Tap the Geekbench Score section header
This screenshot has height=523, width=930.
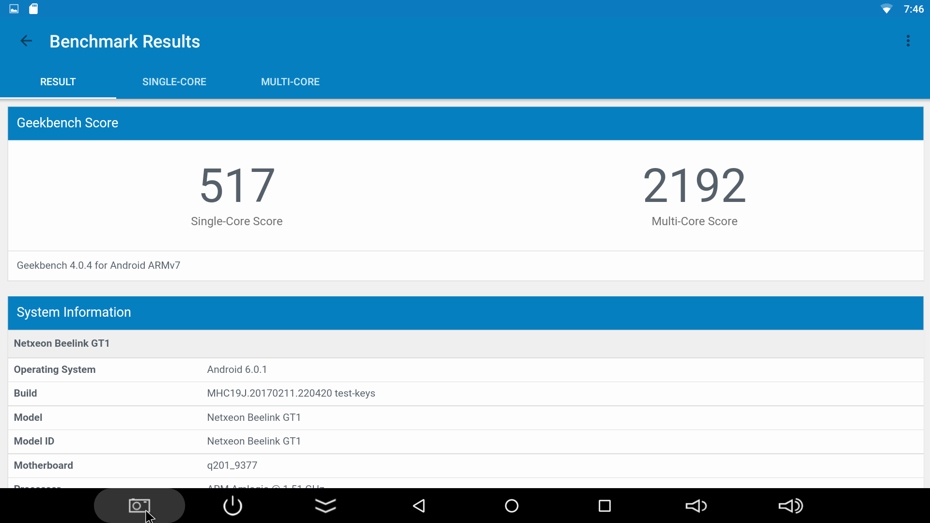click(465, 123)
